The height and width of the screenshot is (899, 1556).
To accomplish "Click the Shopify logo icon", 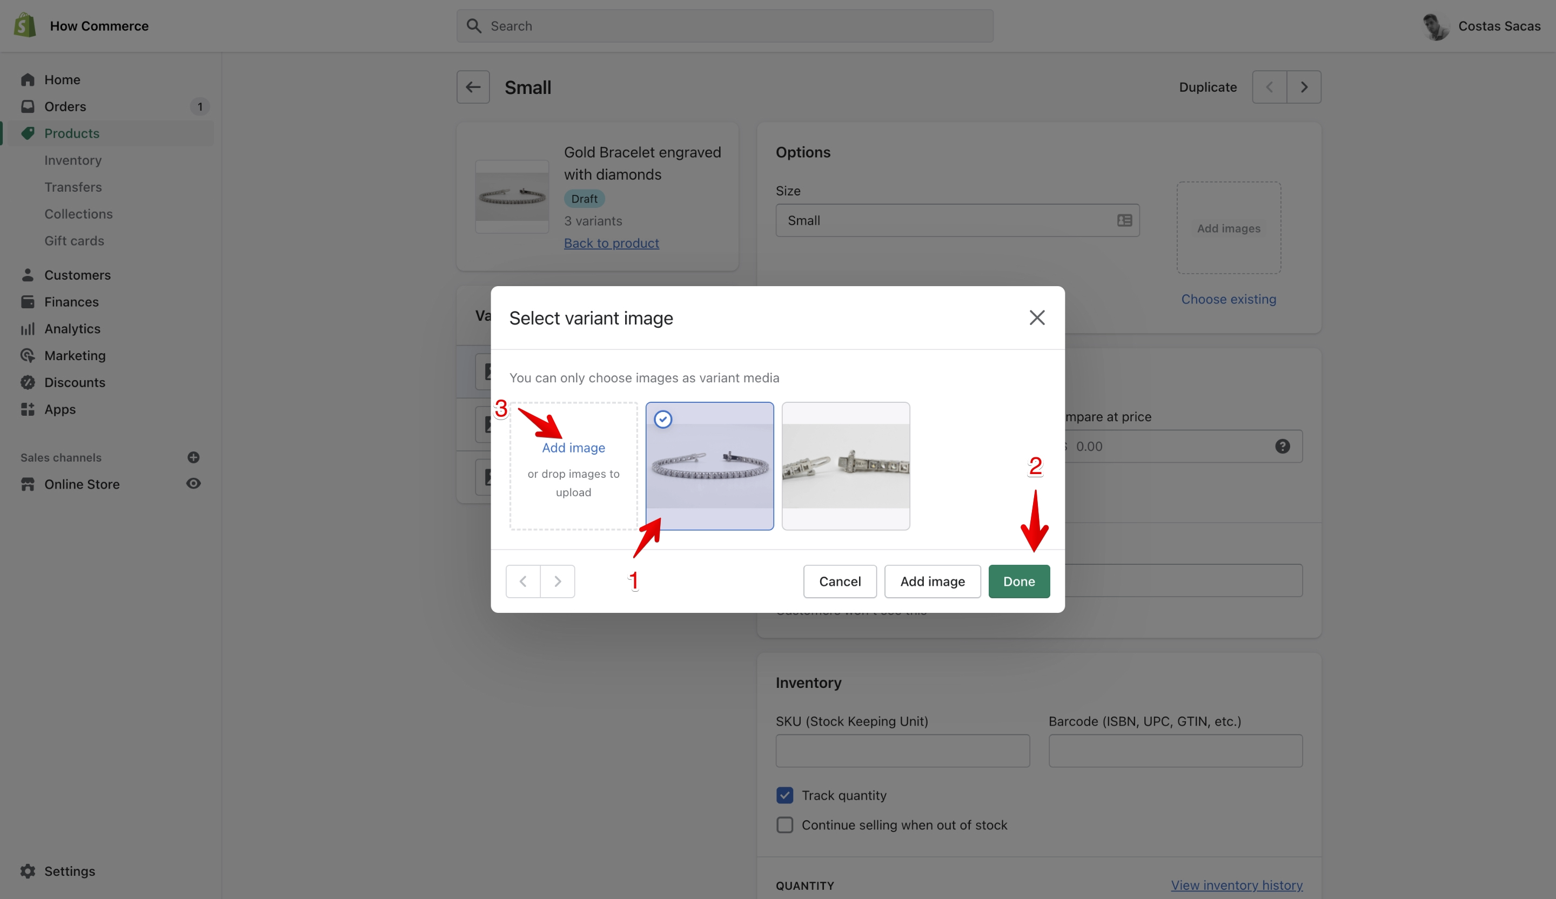I will 25,25.
